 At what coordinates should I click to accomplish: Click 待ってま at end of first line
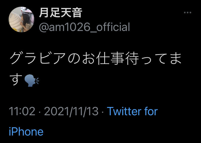154,58
